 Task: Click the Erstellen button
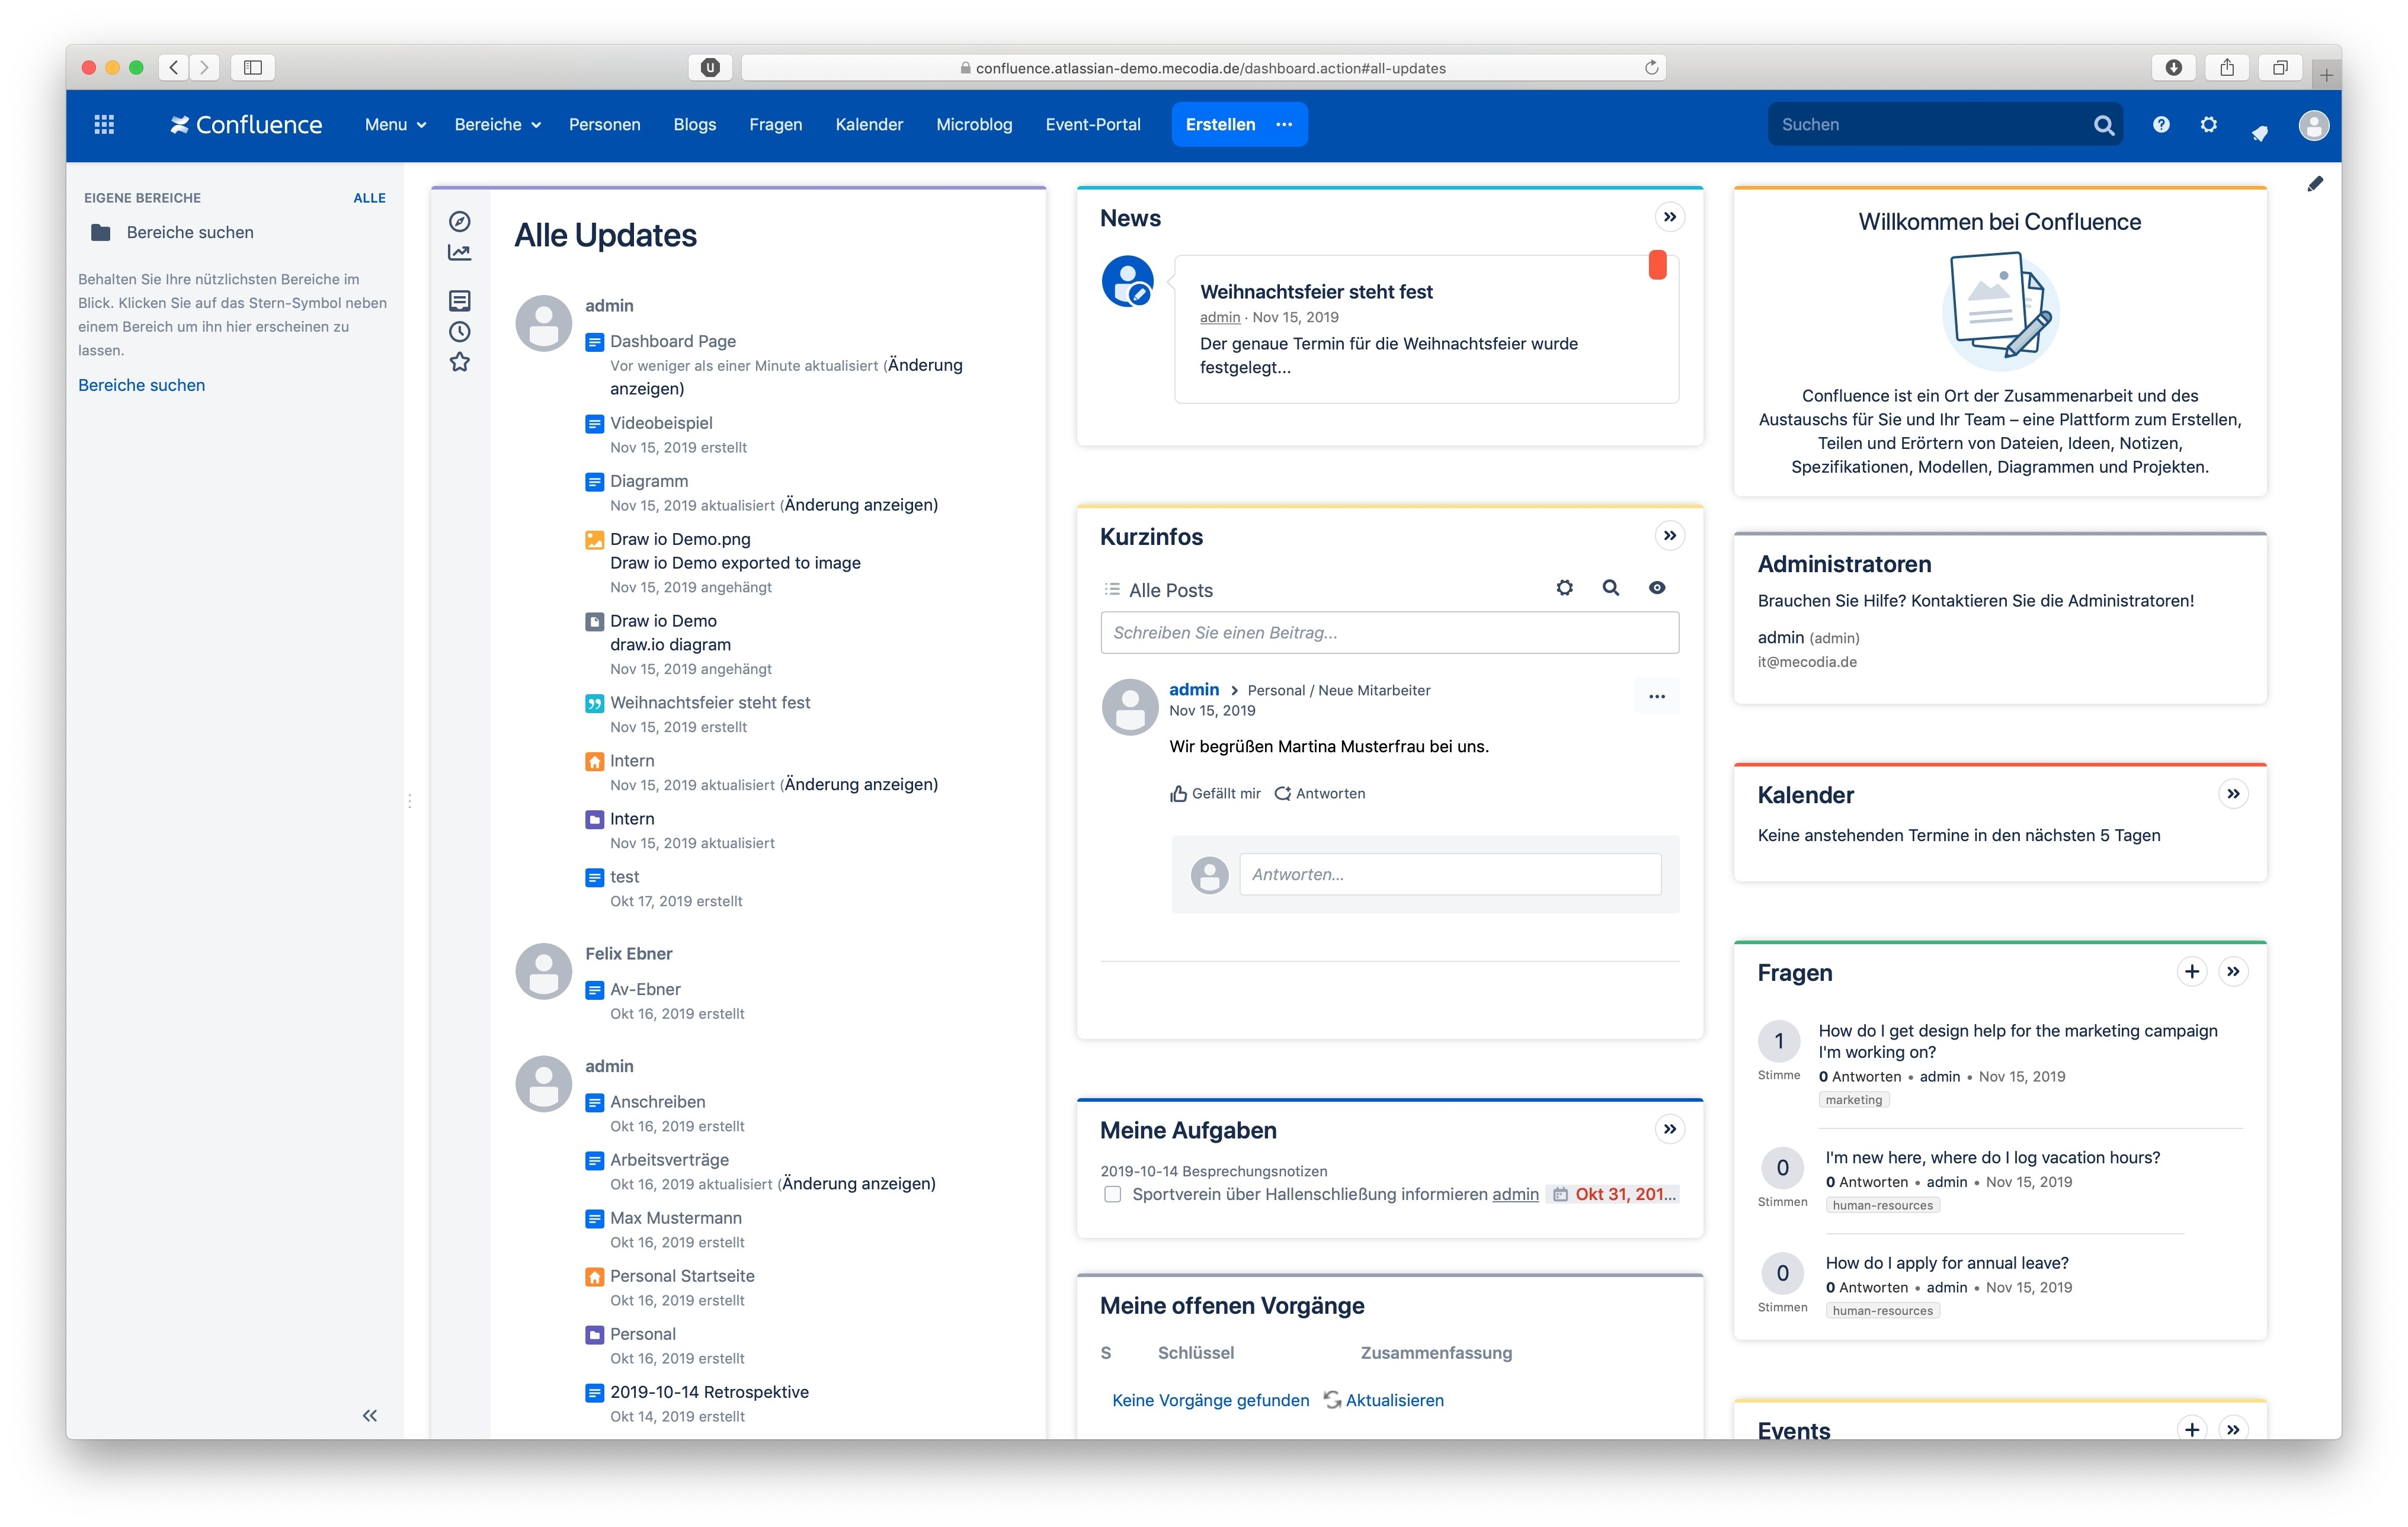click(1220, 124)
